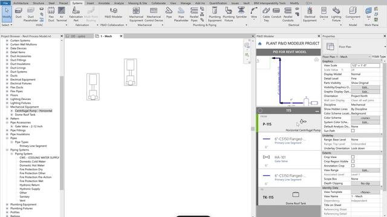Select Primary Line Segment pipe type

pyautogui.click(x=33, y=146)
